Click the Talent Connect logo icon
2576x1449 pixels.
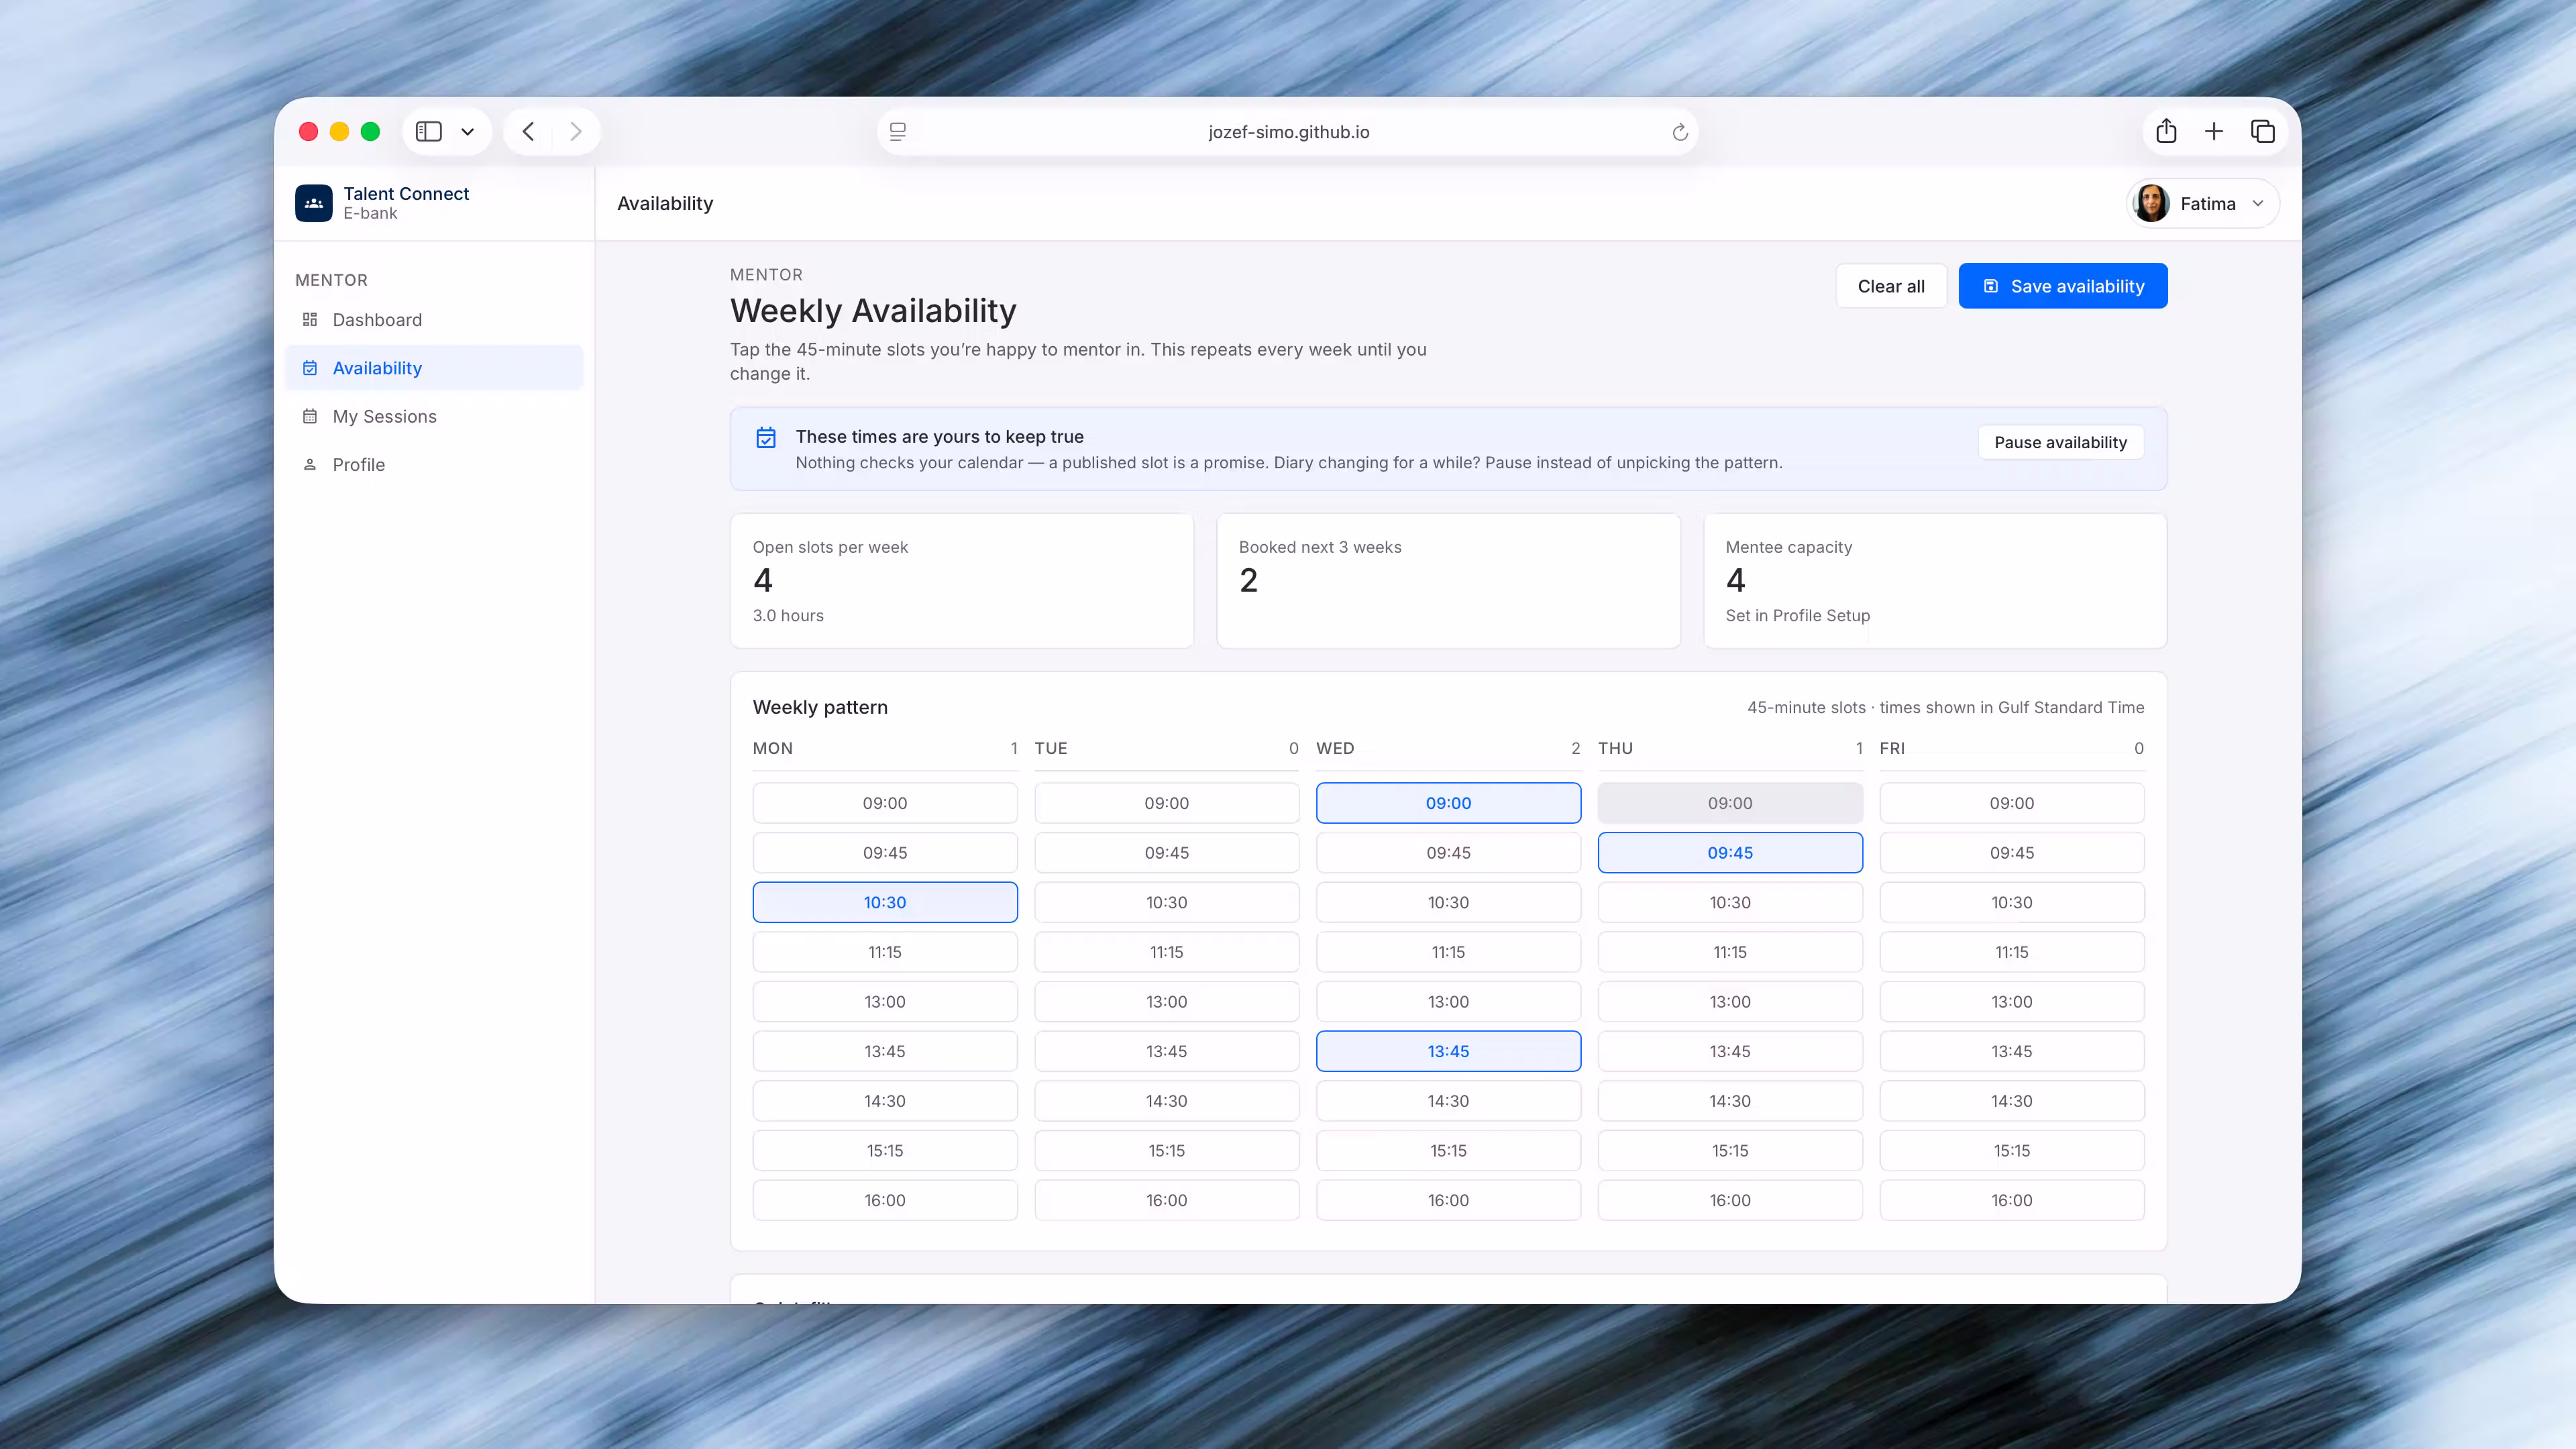point(314,203)
